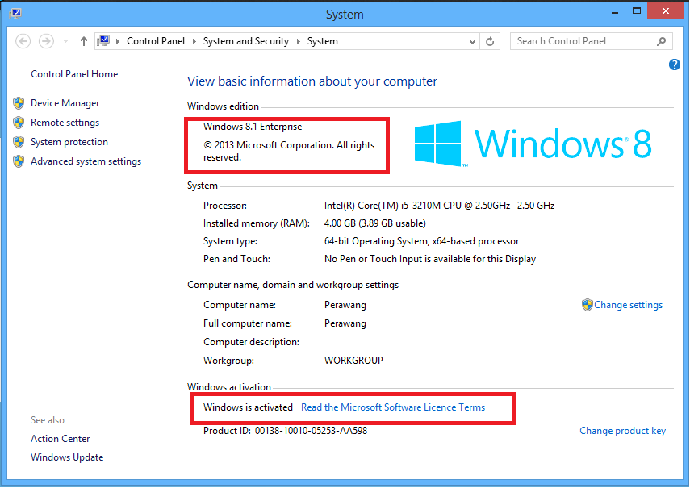Viewport: 690px width, 488px height.
Task: Click the WORKGROUP value
Action: click(353, 361)
